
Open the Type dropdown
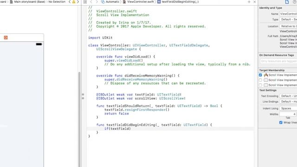tap(288, 19)
